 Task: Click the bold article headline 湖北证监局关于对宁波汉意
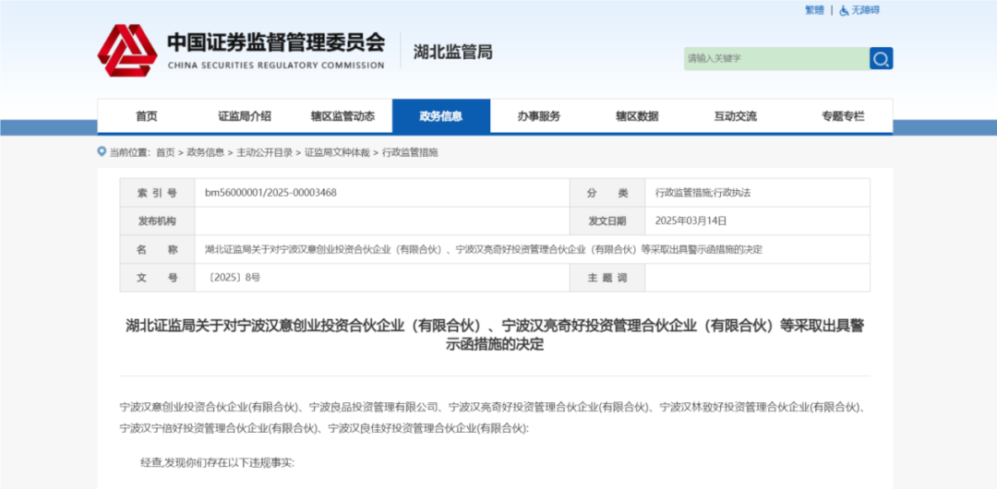pos(495,335)
